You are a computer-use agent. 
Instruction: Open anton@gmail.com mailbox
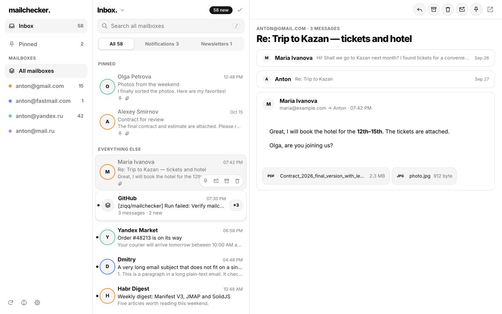pyautogui.click(x=46, y=86)
